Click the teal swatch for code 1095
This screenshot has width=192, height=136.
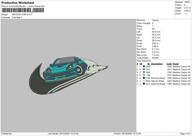144,72
